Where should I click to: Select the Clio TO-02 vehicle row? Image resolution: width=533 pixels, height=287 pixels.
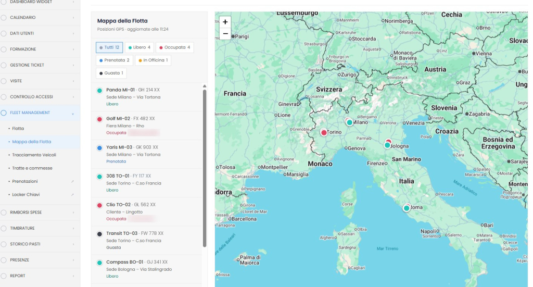point(146,211)
